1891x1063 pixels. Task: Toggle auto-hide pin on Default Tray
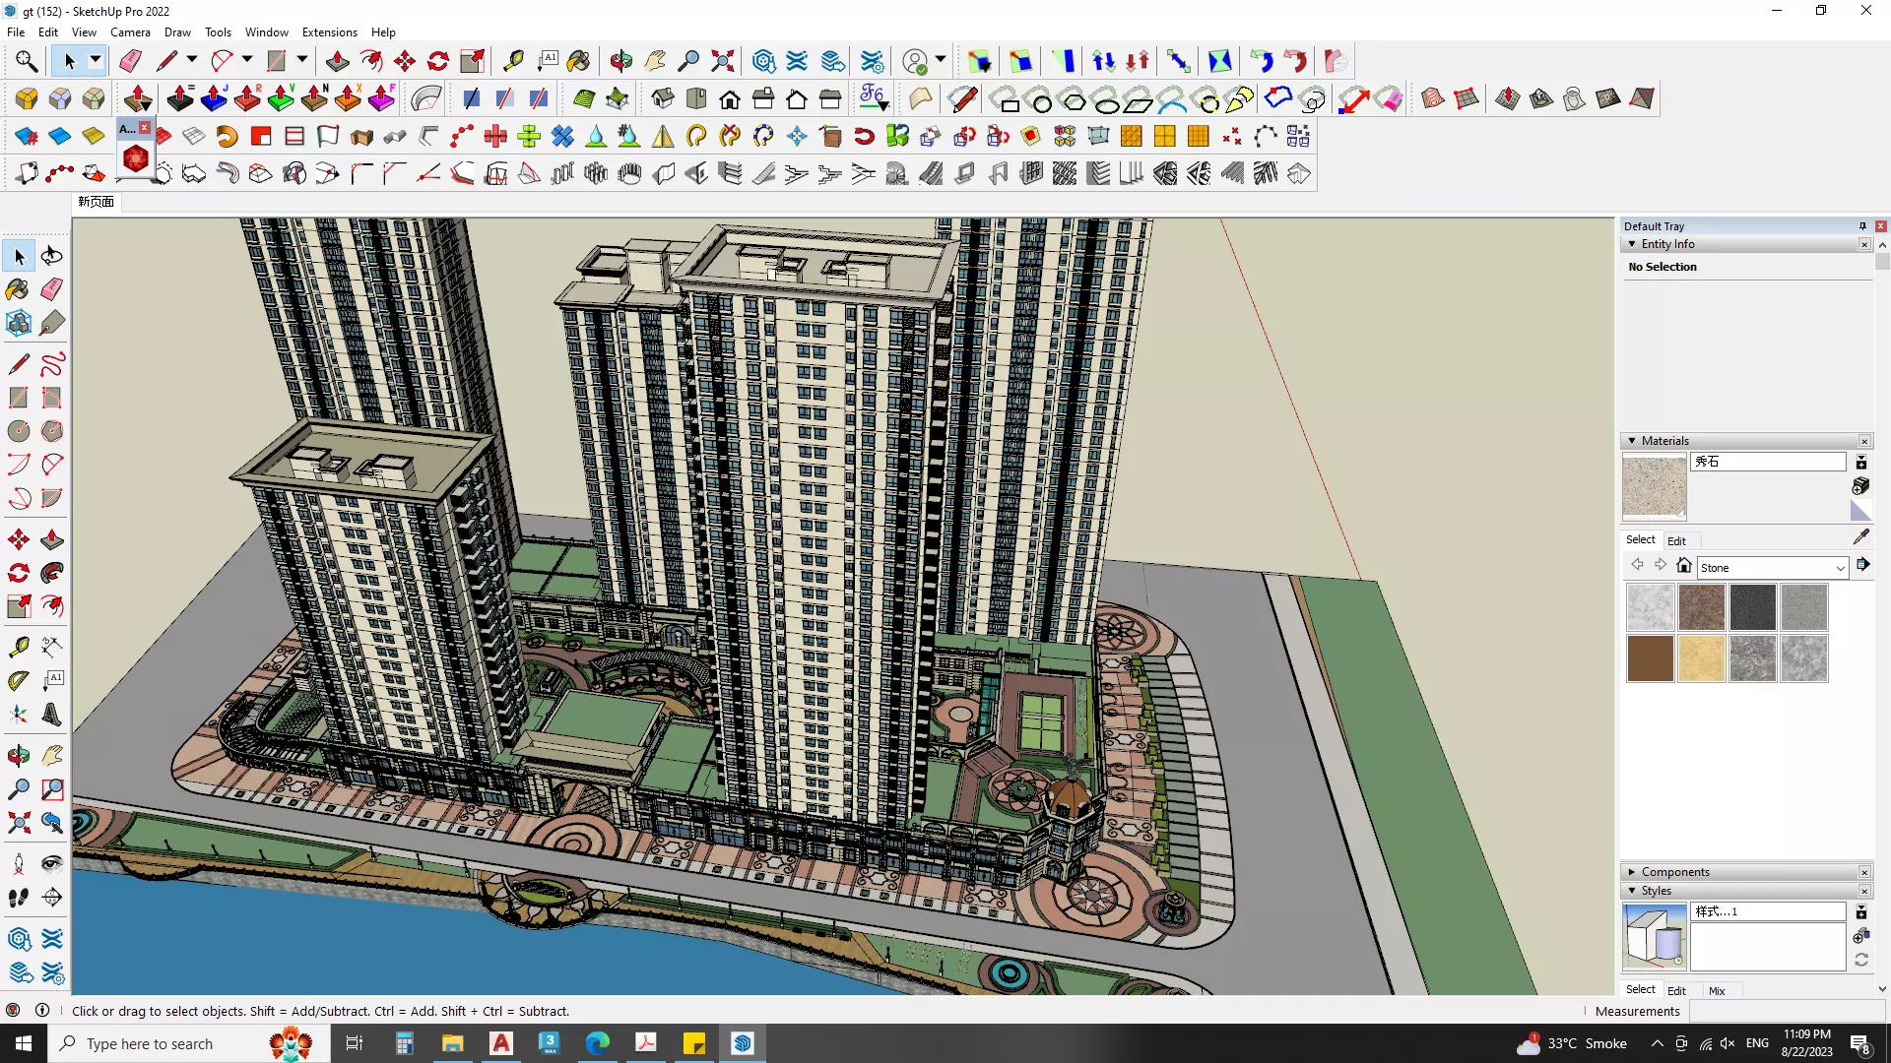1862,226
